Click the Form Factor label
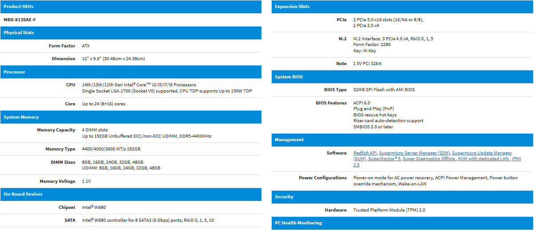Image resolution: width=534 pixels, height=231 pixels. point(62,46)
